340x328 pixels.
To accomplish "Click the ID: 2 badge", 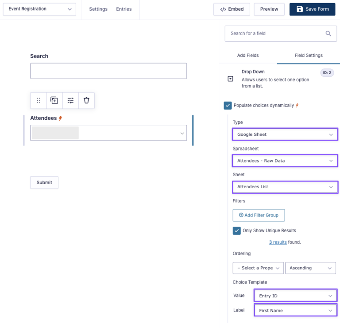I will point(327,73).
